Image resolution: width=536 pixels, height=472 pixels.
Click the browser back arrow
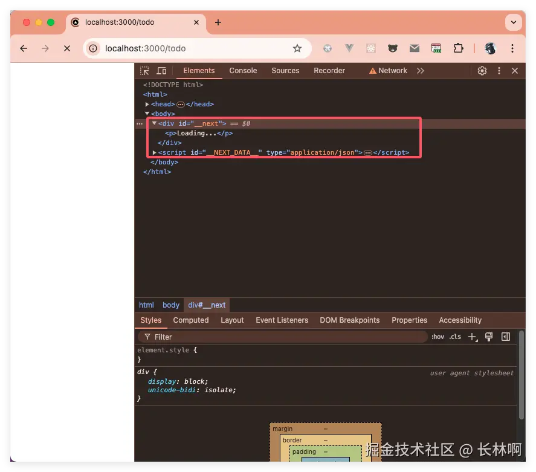point(24,48)
